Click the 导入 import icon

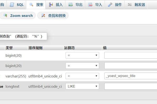point(90,5)
